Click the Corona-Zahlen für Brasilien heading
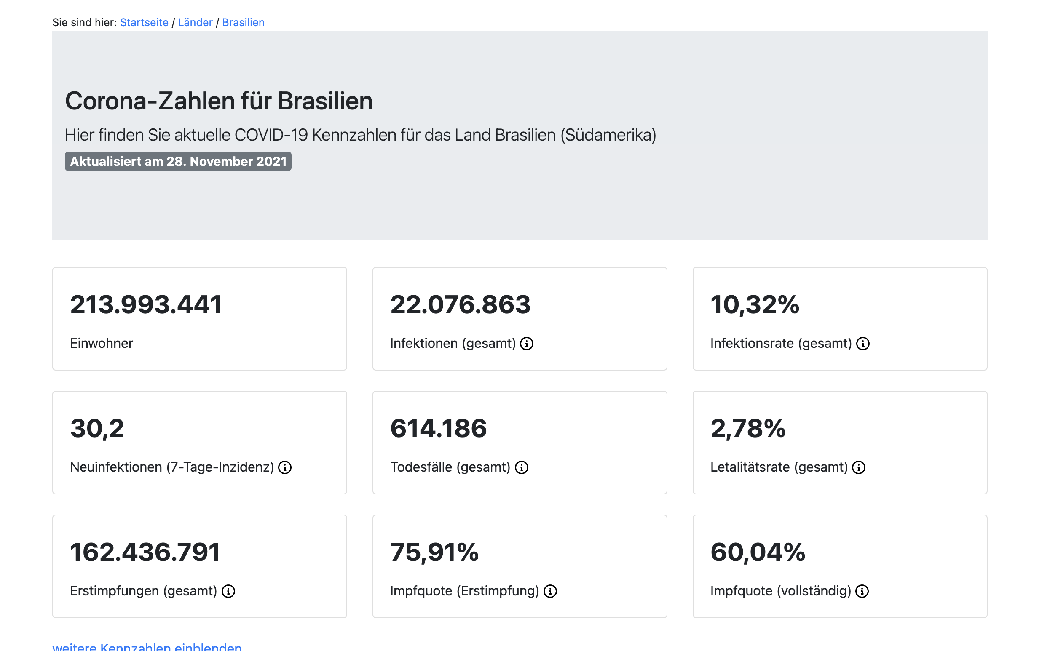 pos(219,101)
